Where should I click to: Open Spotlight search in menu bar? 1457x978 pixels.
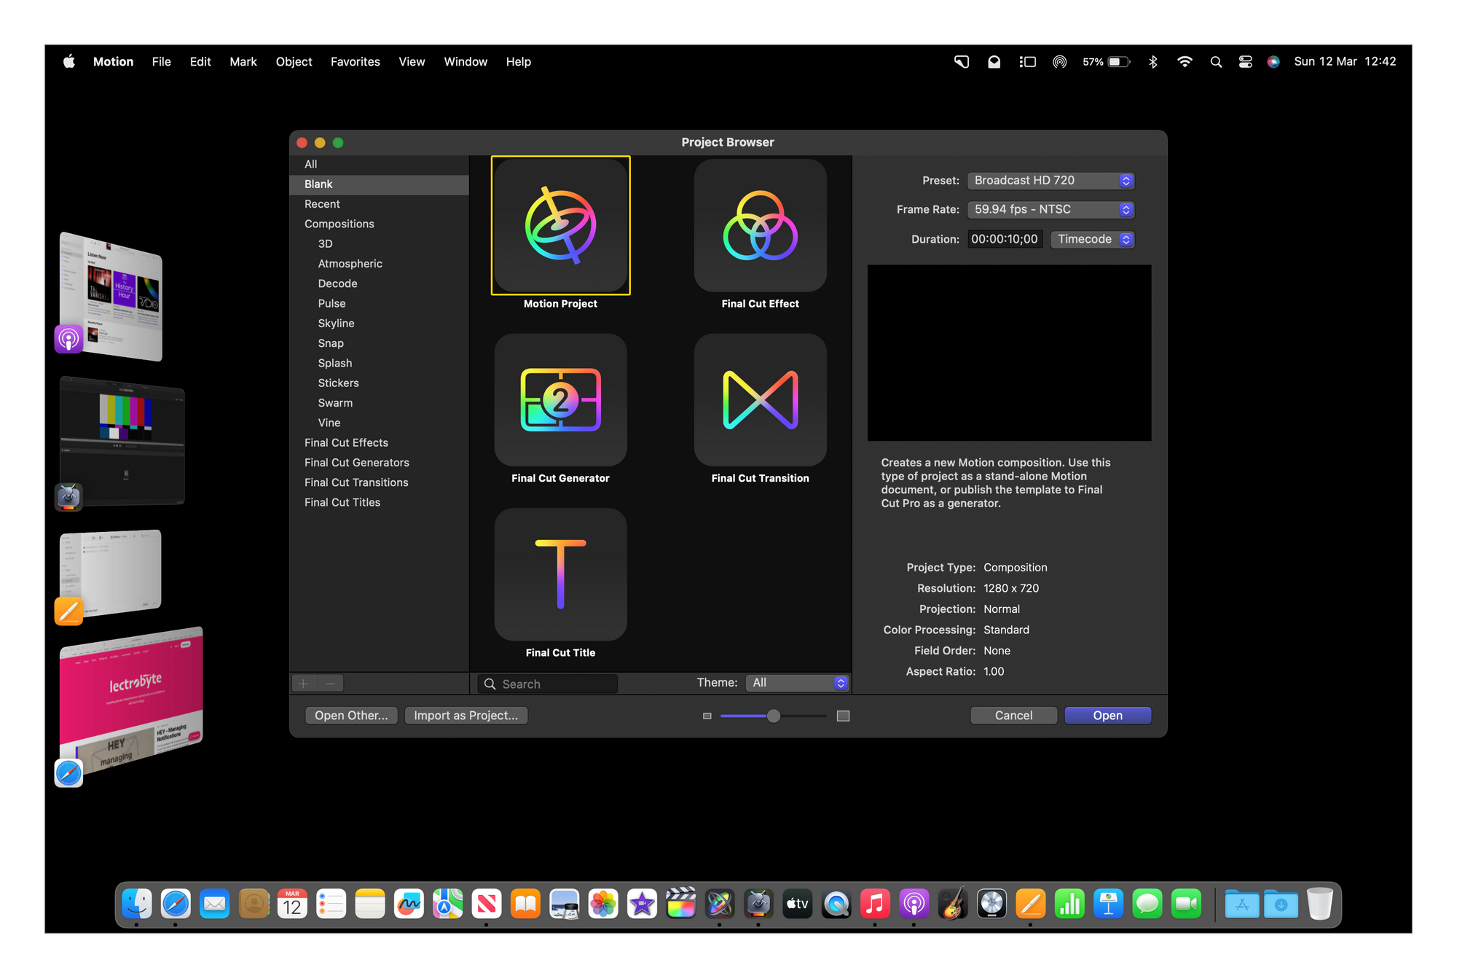click(x=1216, y=62)
